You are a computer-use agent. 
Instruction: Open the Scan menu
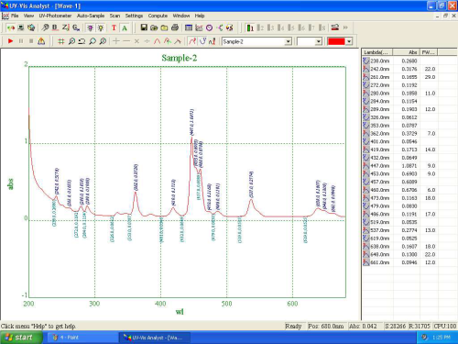click(x=114, y=16)
